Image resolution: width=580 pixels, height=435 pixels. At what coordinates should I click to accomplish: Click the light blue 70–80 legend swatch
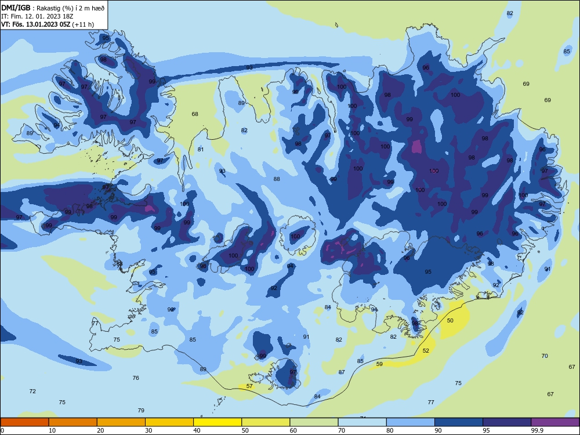pos(362,422)
